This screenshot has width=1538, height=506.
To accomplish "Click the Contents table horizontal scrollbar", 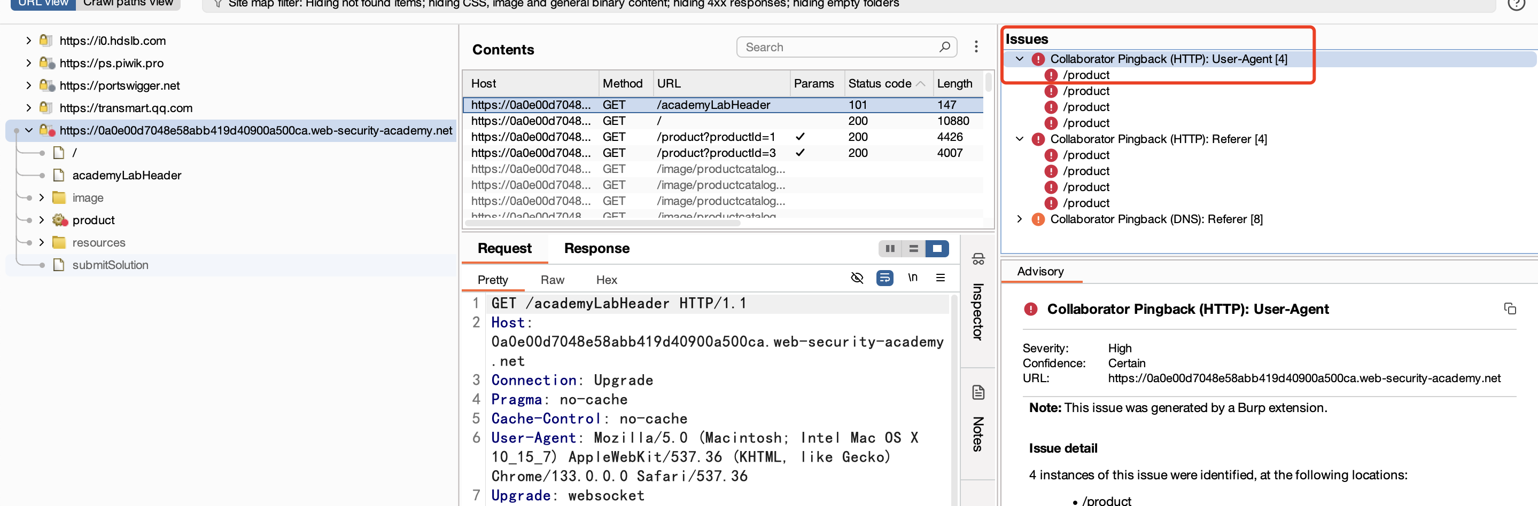I will pos(603,224).
